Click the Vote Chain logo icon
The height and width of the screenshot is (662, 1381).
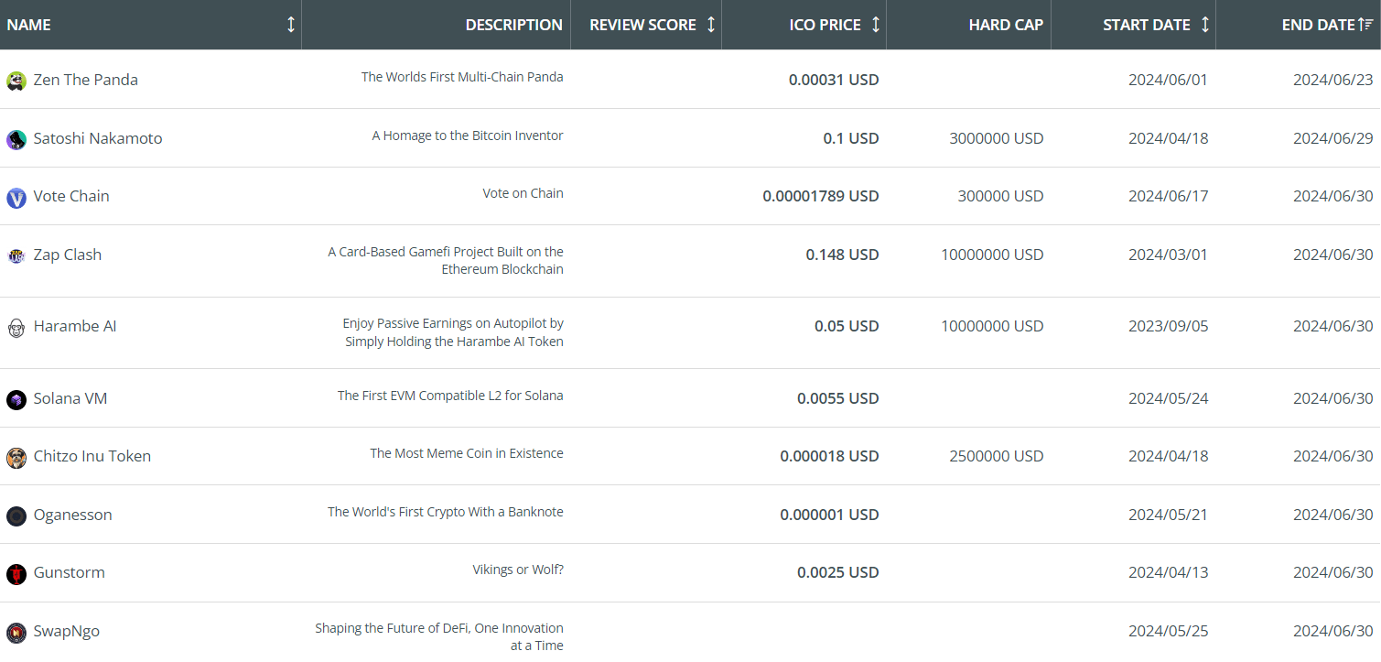(16, 197)
